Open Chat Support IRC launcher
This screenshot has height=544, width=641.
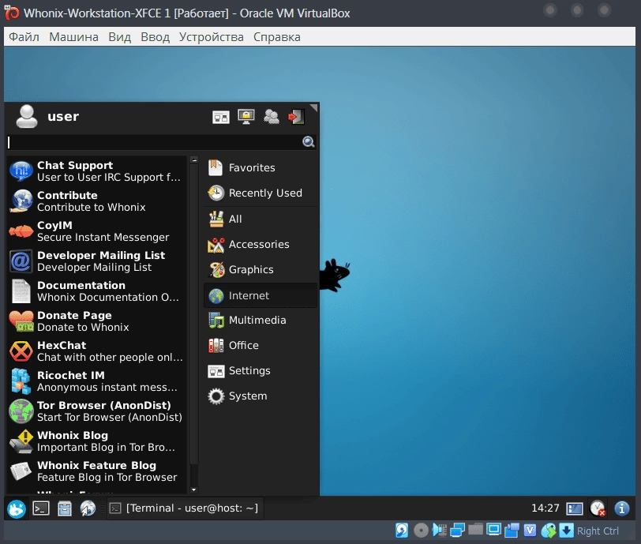point(96,171)
